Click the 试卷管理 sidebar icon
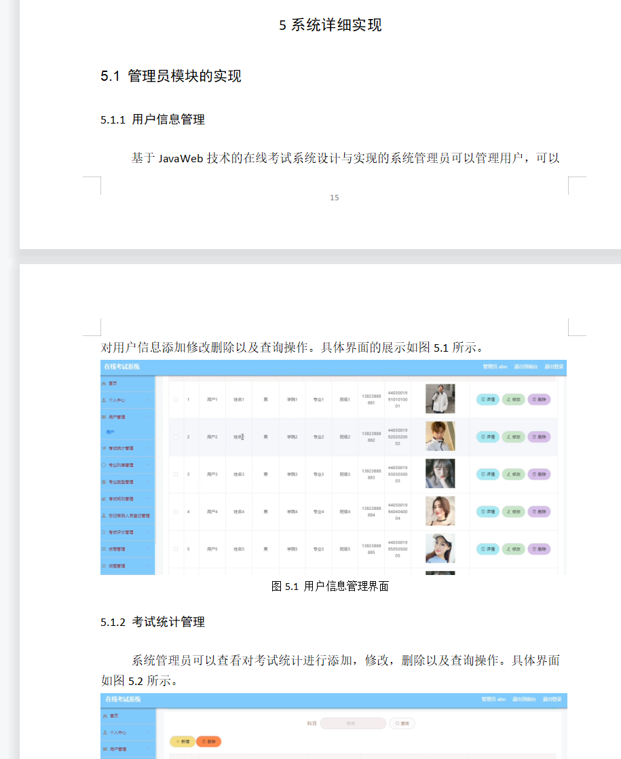Viewport: 621px width, 759px height. [104, 549]
